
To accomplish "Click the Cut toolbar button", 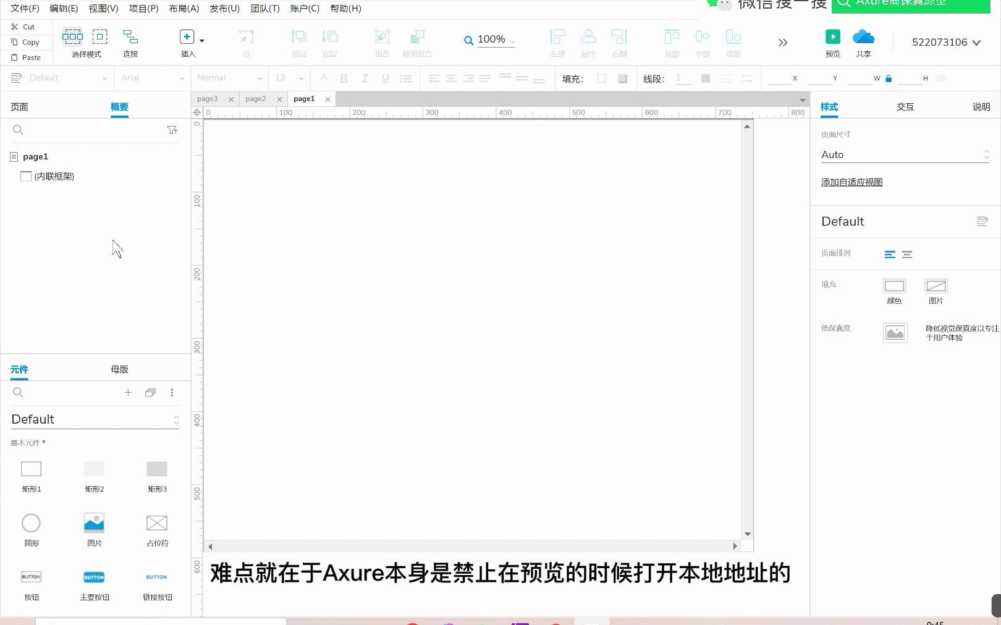I will pyautogui.click(x=23, y=27).
